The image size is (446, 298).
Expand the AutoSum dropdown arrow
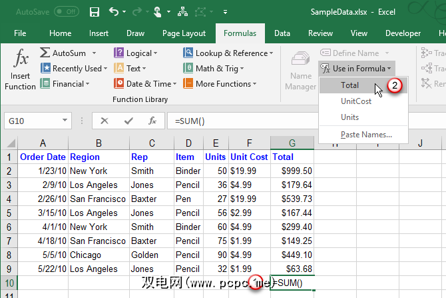point(94,53)
